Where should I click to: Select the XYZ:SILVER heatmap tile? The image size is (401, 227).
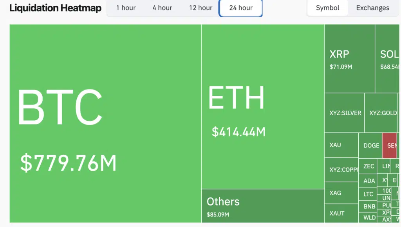click(x=344, y=113)
